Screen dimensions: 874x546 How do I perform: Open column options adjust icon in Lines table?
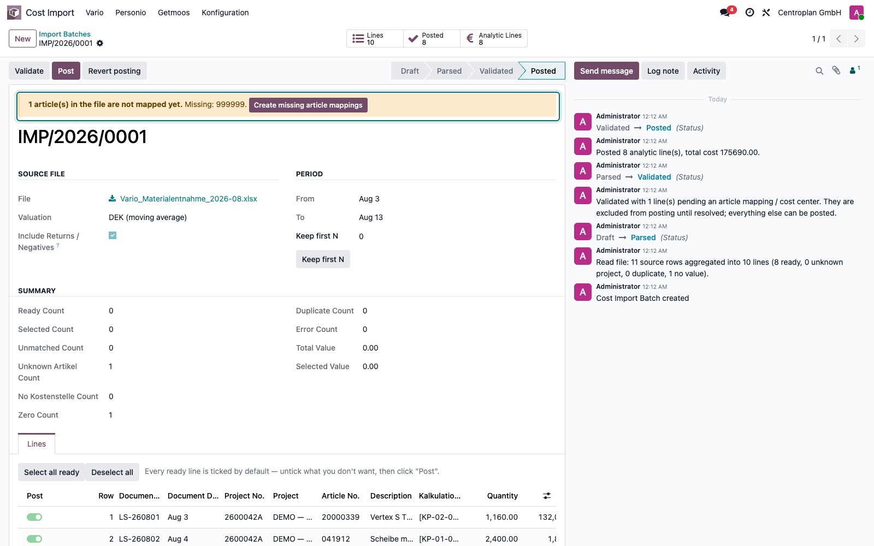point(547,496)
